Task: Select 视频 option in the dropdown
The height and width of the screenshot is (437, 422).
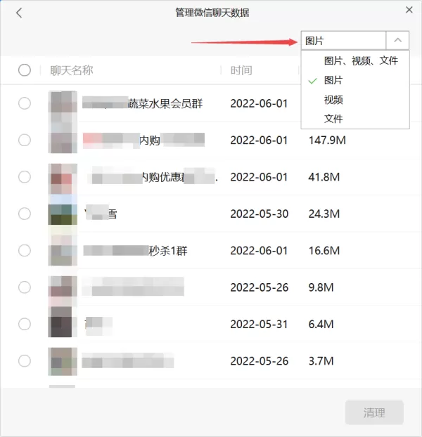Action: (333, 100)
